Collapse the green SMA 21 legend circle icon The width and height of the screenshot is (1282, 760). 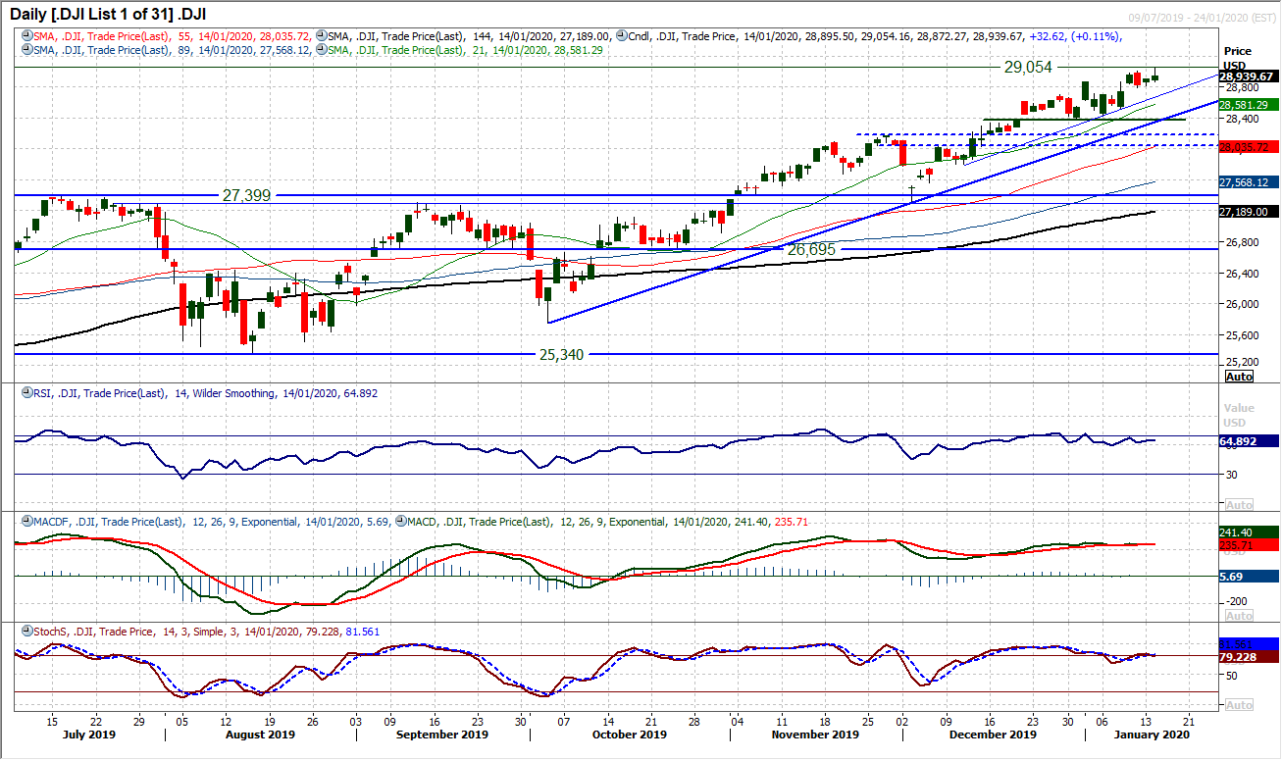(x=324, y=50)
